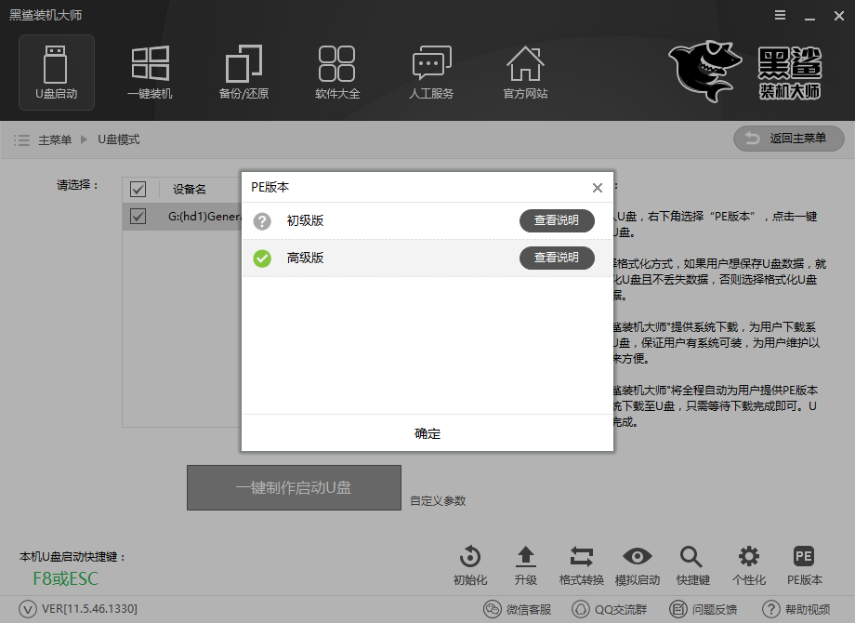Open the hamburger menu at top right
855x623 pixels.
point(779,15)
